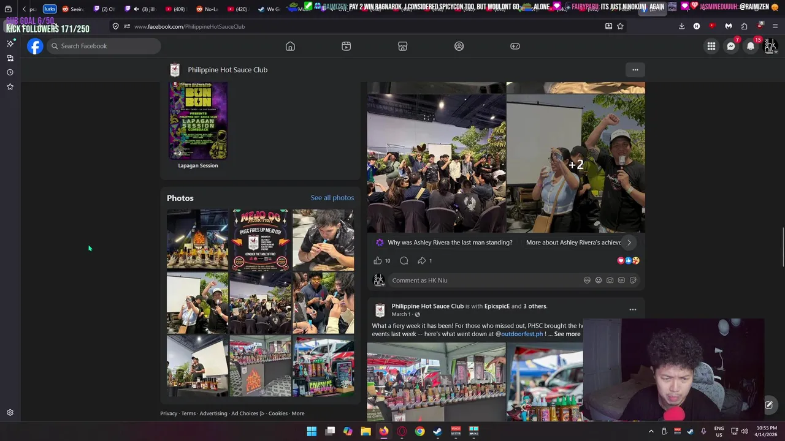
Task: Open Philippine Hot Sauce Club post author link
Action: 427,306
